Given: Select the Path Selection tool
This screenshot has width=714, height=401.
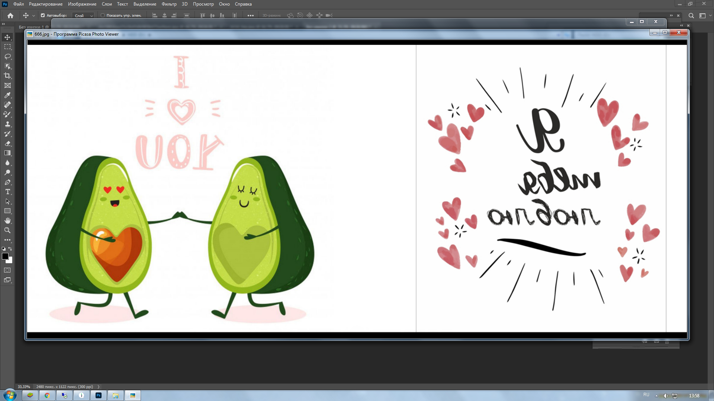Looking at the screenshot, I should [7, 201].
